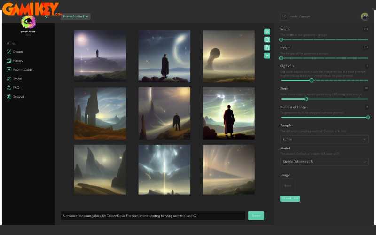Click the FAQ question mark icon
376x235 pixels.
point(9,88)
